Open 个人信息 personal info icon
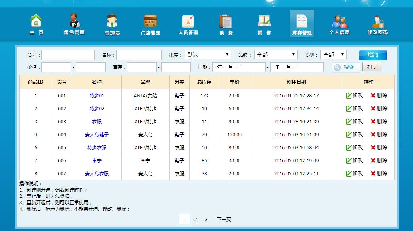413x231 pixels. (x=339, y=24)
